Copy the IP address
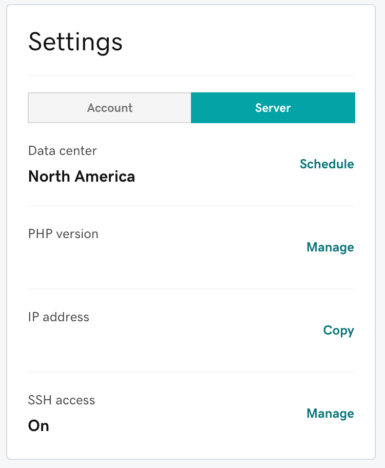This screenshot has width=385, height=468. click(338, 330)
